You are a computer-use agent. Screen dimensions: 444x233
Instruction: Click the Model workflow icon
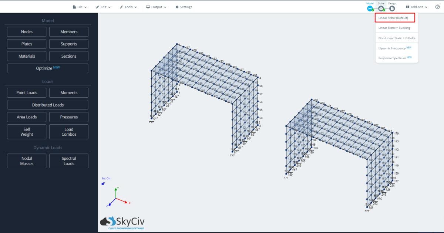point(370,8)
